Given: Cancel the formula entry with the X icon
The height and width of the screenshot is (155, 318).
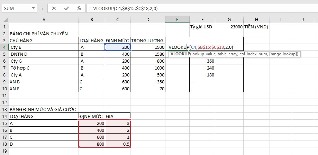Looking at the screenshot, I should (x=54, y=8).
